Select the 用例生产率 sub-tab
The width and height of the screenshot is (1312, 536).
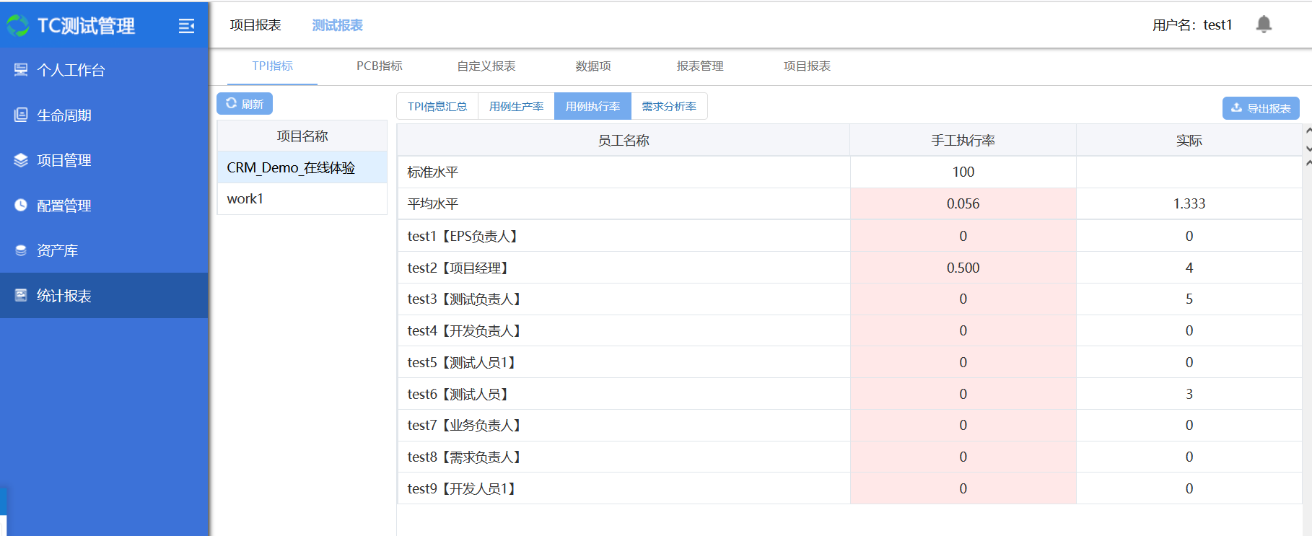point(516,106)
